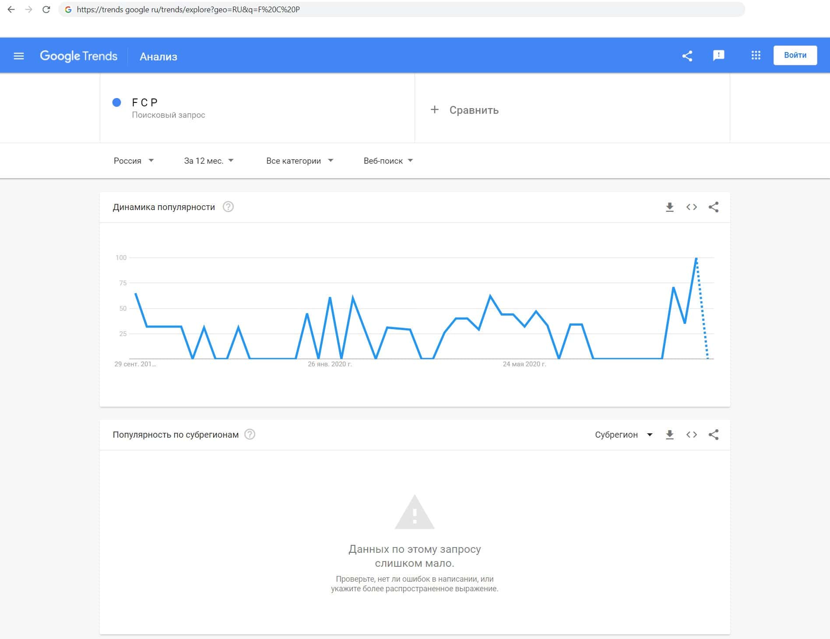Screen dimensions: 830x639
Task: Share the Динамика популярности chart
Action: [714, 207]
